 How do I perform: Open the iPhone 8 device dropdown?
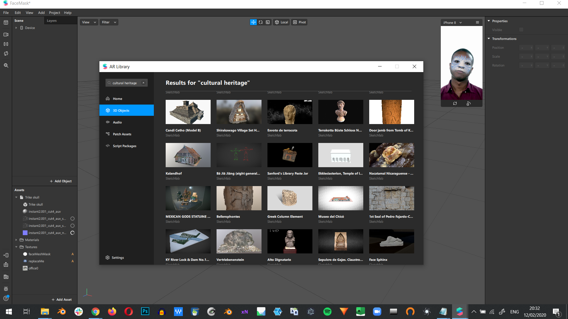452,22
